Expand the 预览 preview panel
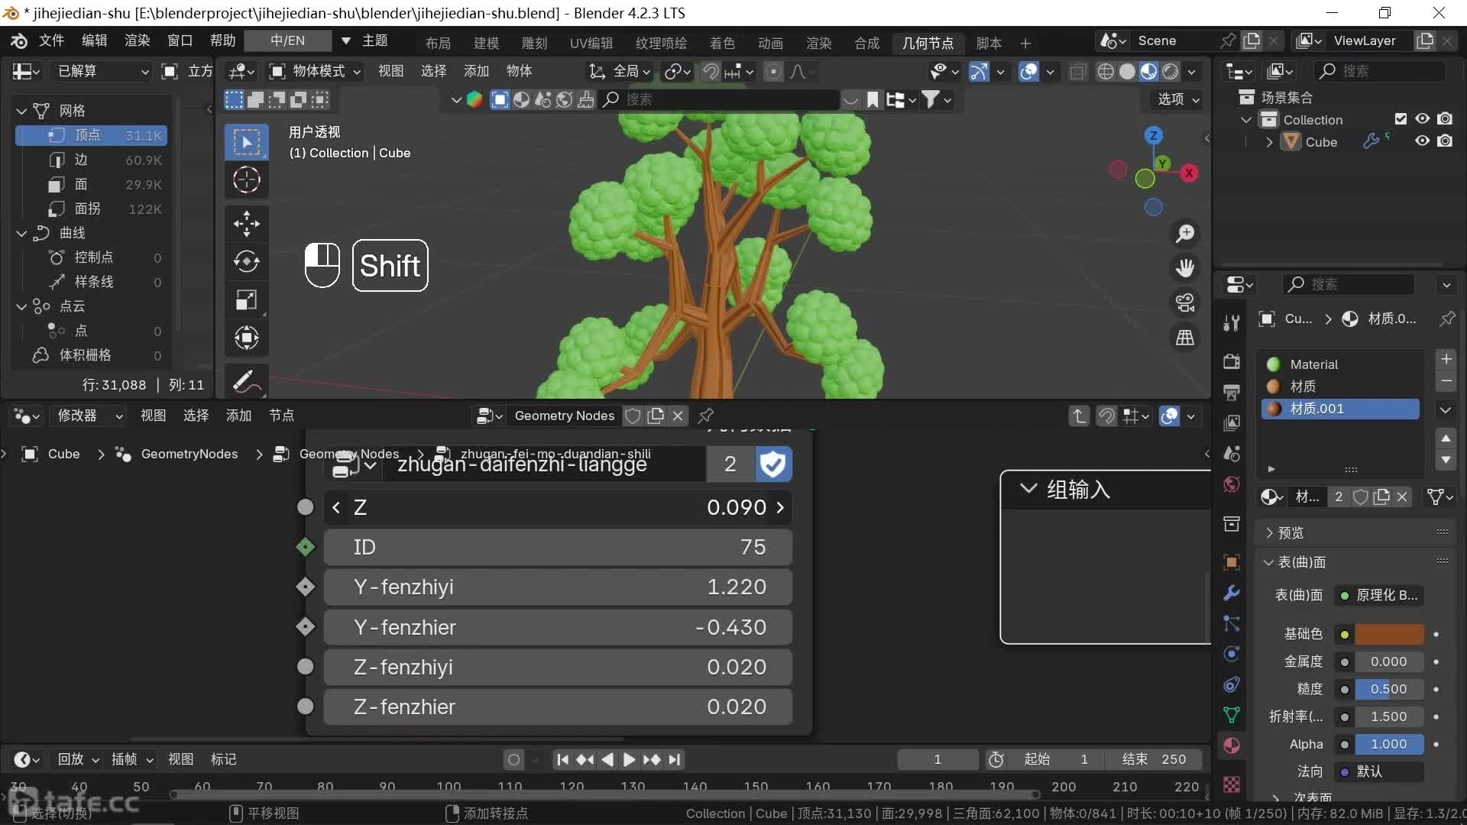This screenshot has width=1467, height=825. 1291,532
